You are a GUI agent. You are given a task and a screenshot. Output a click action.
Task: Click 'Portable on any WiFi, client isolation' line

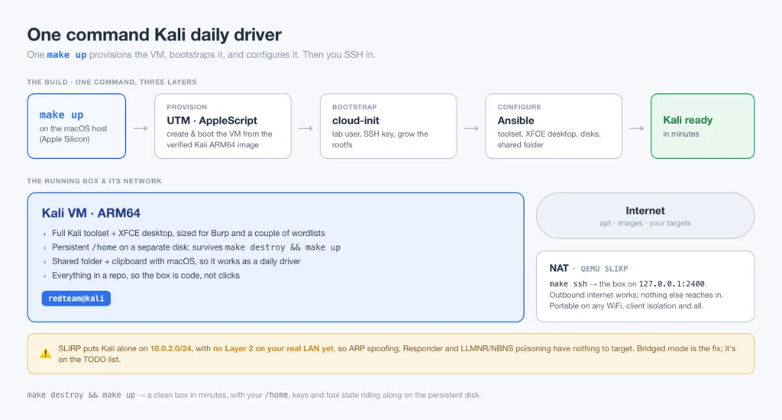[626, 305]
